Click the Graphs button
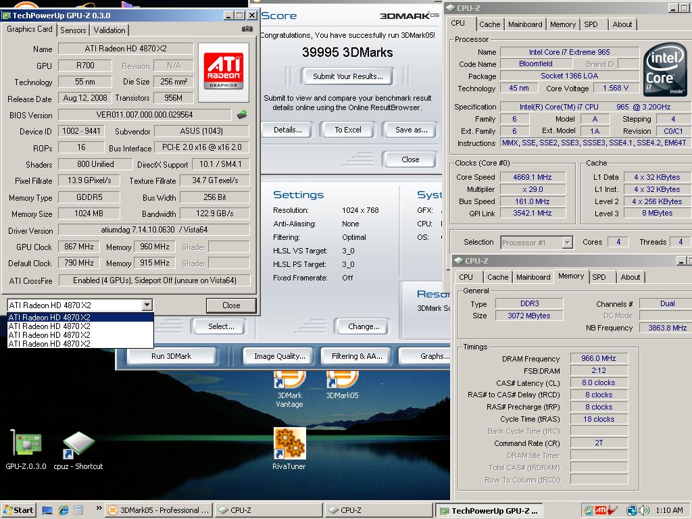 point(424,356)
